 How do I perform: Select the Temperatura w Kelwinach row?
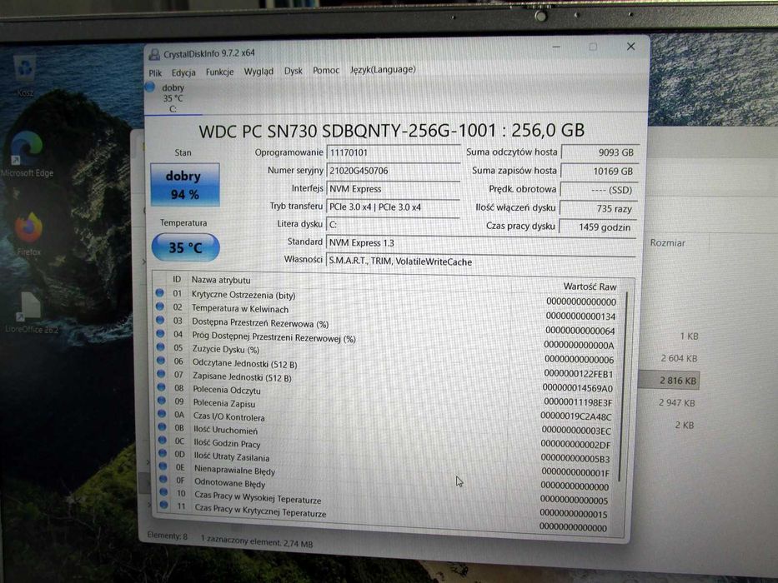click(x=386, y=311)
